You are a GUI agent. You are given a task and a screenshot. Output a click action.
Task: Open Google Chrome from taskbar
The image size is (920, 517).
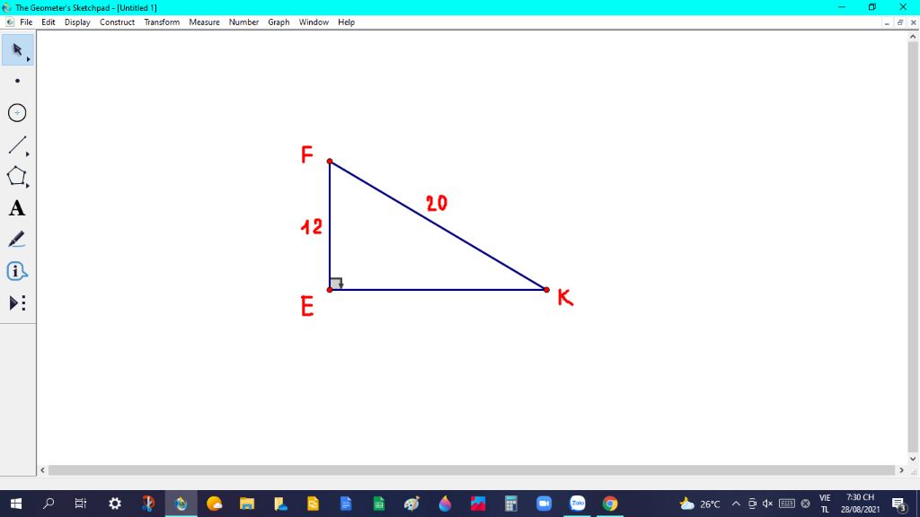610,504
